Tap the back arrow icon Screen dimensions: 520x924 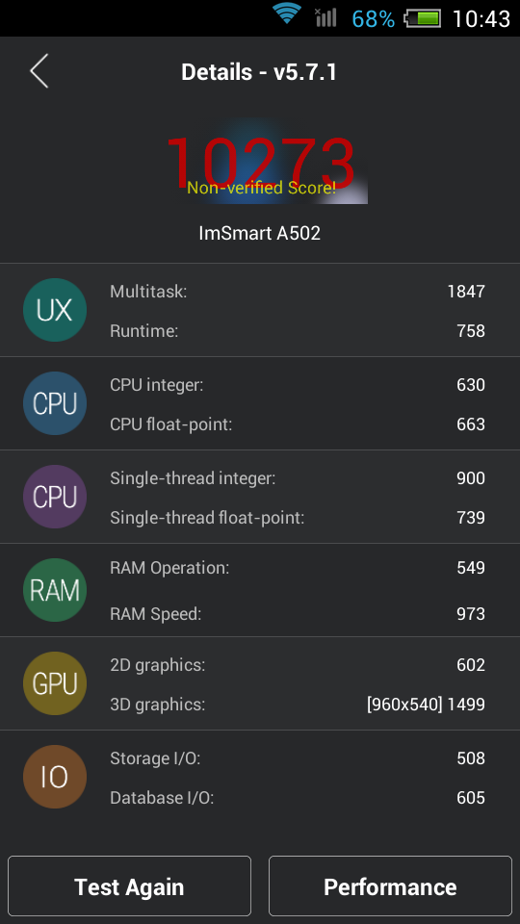39,71
